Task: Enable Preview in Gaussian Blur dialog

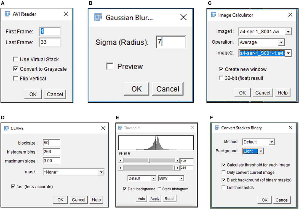Action: (x=110, y=66)
